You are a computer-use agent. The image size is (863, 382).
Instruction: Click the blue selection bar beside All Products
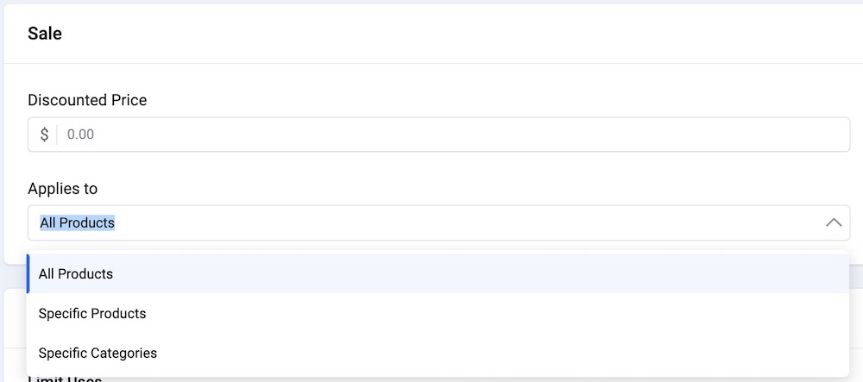[28, 274]
